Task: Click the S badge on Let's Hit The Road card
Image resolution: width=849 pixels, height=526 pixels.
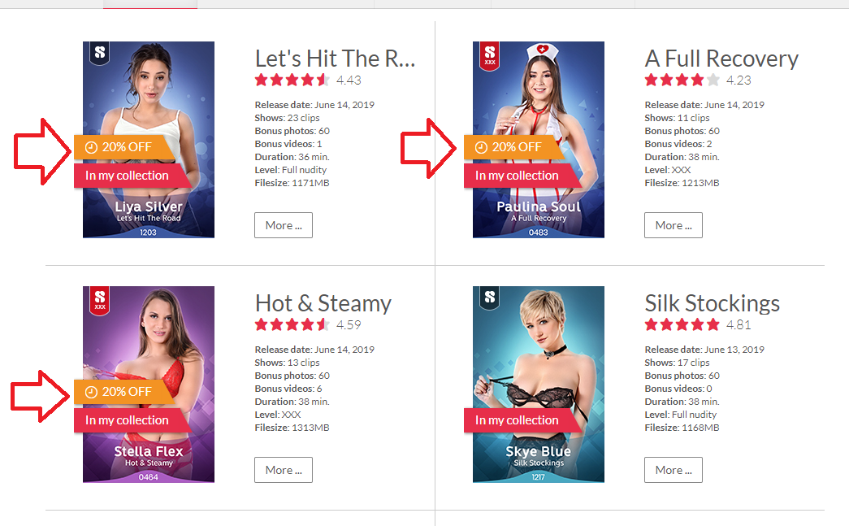Action: point(100,53)
